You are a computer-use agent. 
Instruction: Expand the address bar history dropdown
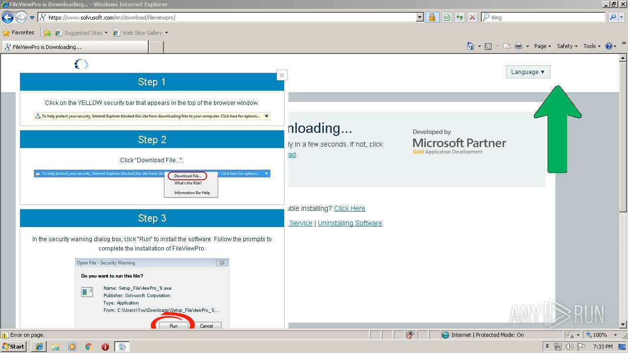click(420, 17)
